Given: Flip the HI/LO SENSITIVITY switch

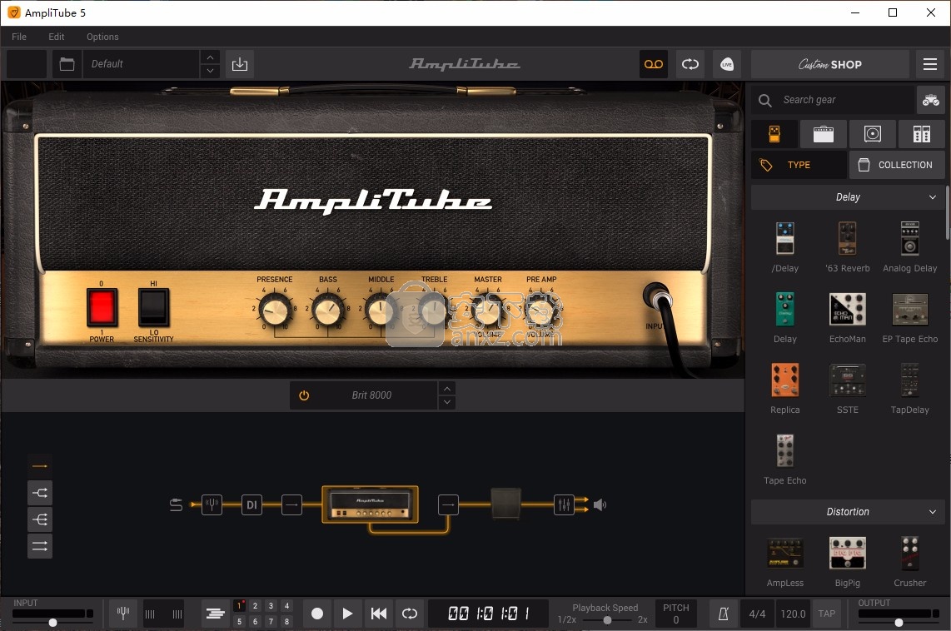Looking at the screenshot, I should coord(153,307).
